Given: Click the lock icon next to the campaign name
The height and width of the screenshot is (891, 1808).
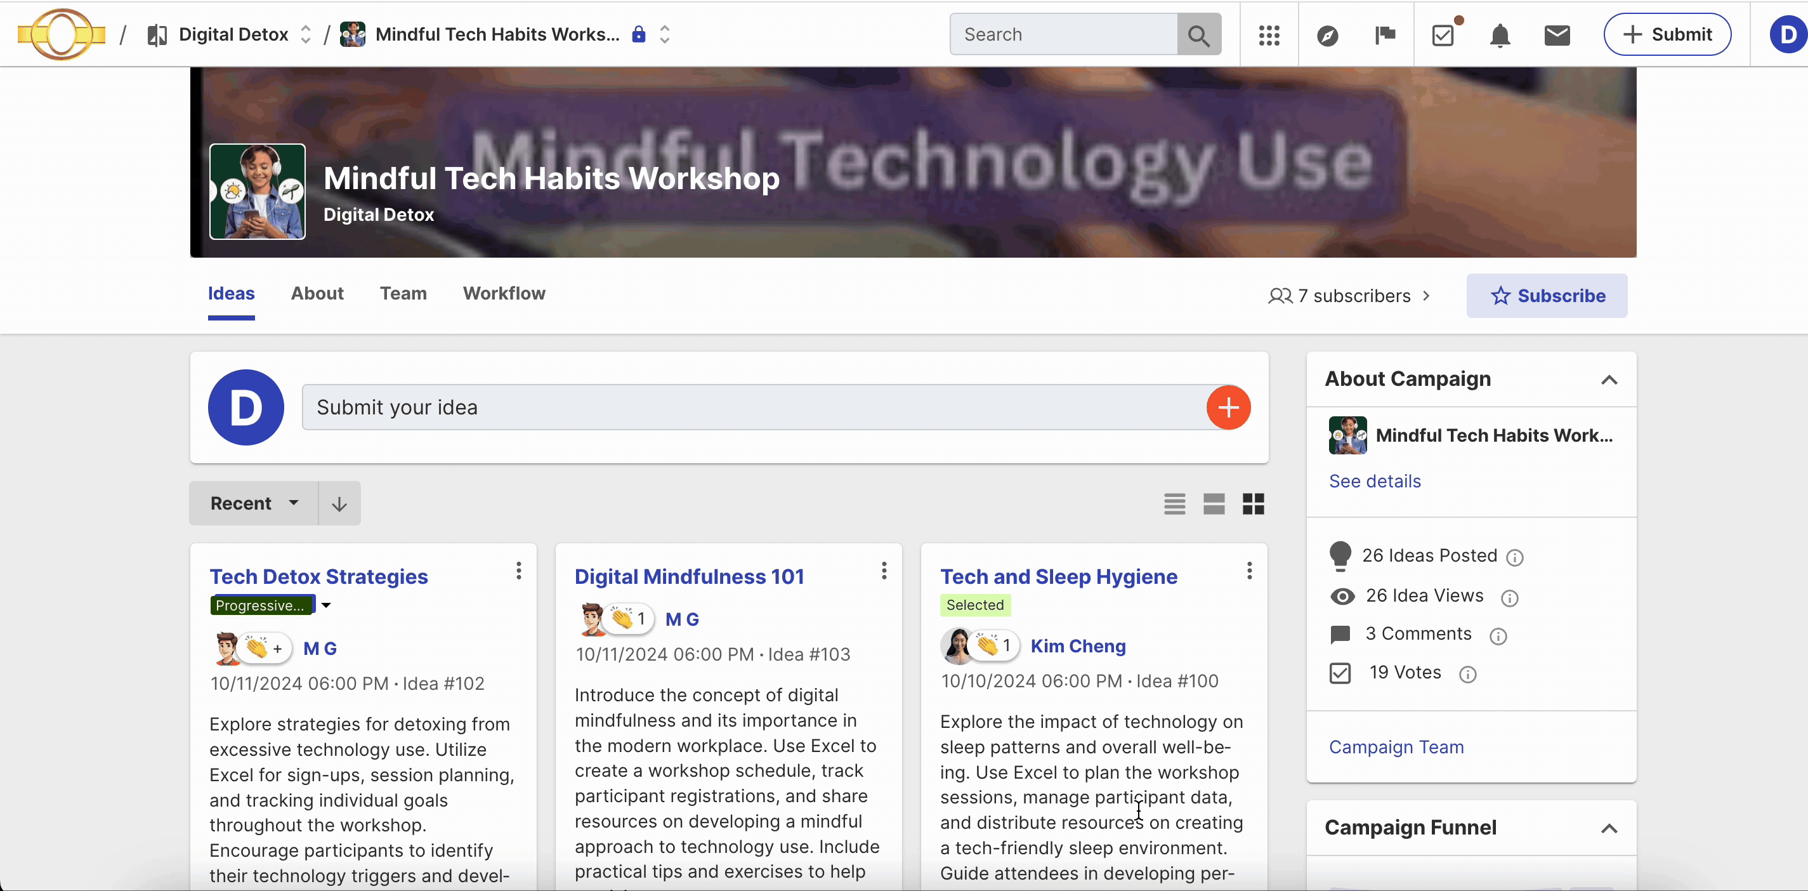Looking at the screenshot, I should [638, 34].
